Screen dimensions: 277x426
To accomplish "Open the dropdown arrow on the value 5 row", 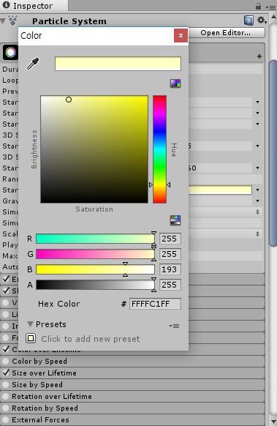I will (x=258, y=146).
